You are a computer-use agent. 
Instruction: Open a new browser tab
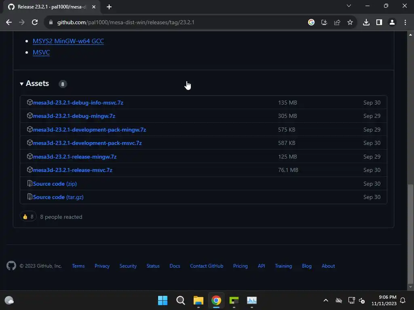click(x=109, y=7)
